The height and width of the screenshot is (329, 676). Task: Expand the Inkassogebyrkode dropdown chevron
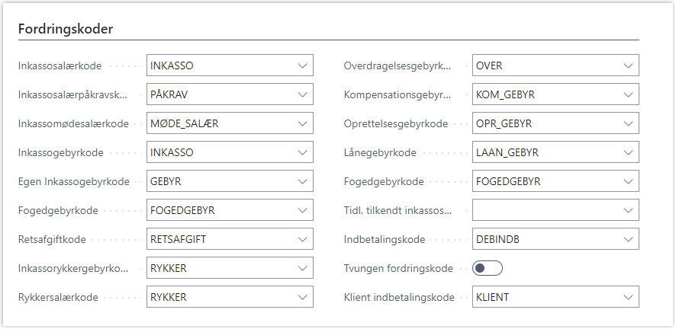tap(302, 152)
